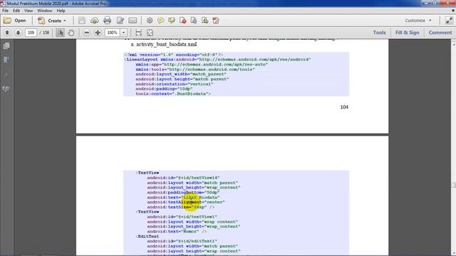This screenshot has width=456, height=256.
Task: Click the read mode expand icon
Action: (449, 21)
